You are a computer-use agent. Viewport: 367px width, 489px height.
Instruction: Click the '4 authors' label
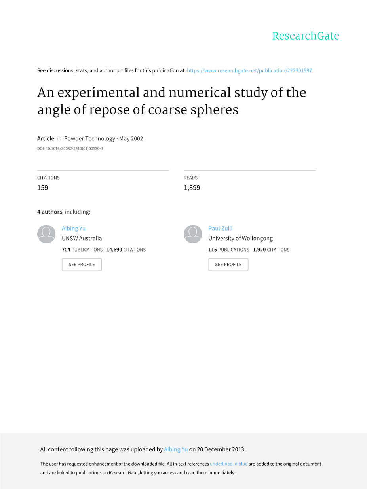point(49,212)
